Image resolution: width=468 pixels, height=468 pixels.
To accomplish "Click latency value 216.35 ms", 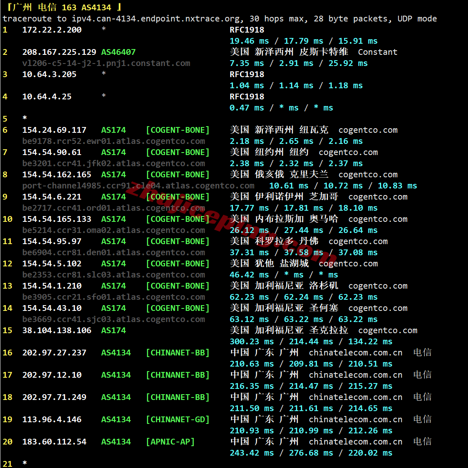I will click(251, 386).
